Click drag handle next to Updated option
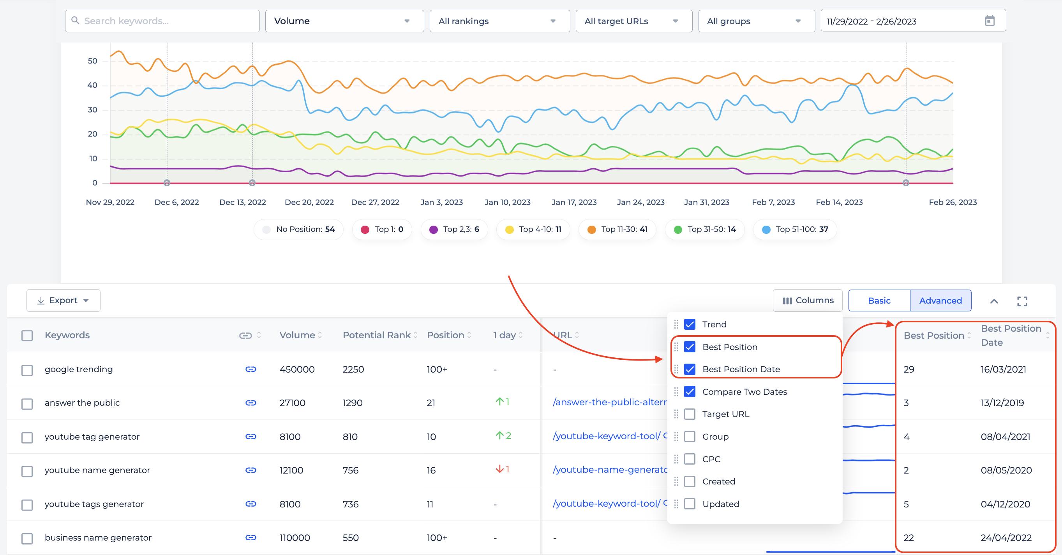 tap(676, 504)
